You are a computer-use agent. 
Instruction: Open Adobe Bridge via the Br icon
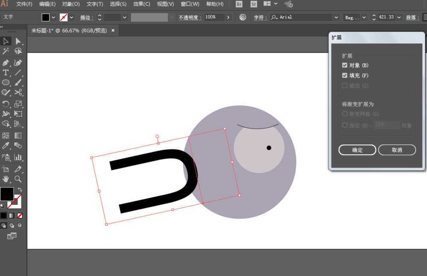tap(239, 4)
